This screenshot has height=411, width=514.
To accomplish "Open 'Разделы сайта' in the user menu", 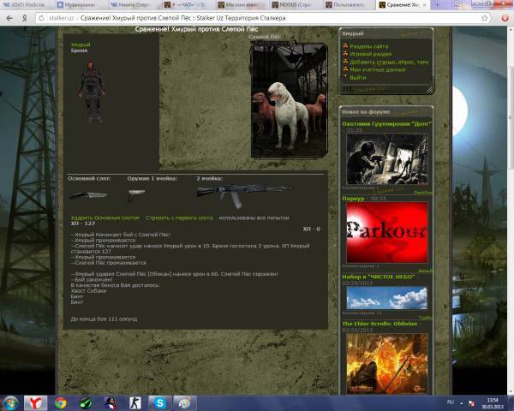I will [x=368, y=46].
